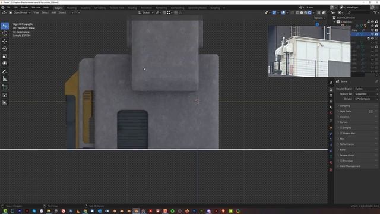Select the Transform tool
This screenshot has width=380, height=214.
point(5,64)
